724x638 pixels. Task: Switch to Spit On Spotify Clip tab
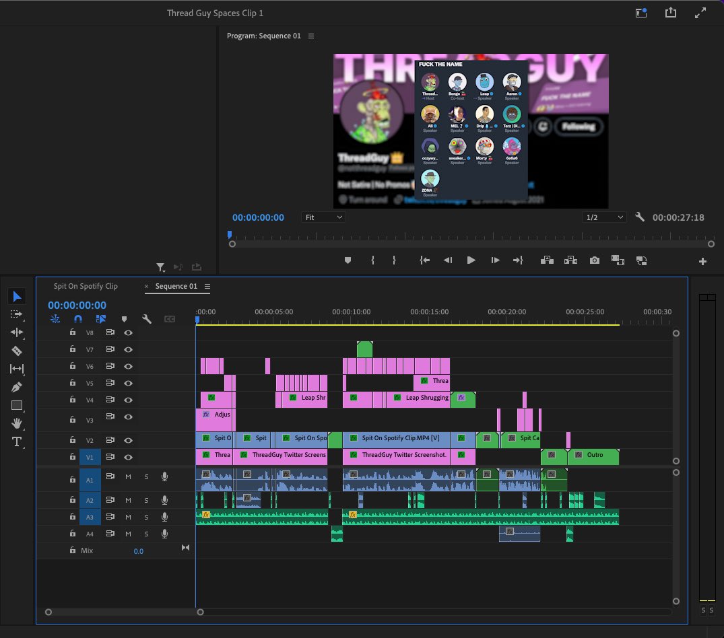tap(86, 286)
